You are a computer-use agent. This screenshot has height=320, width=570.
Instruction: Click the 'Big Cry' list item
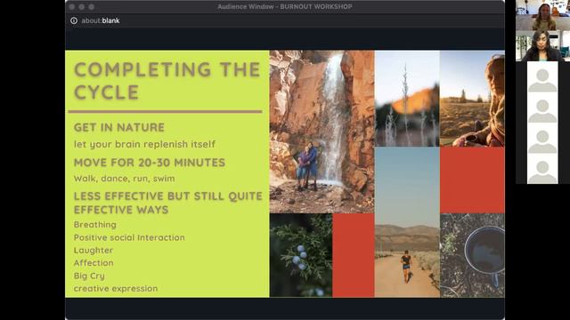click(x=89, y=276)
